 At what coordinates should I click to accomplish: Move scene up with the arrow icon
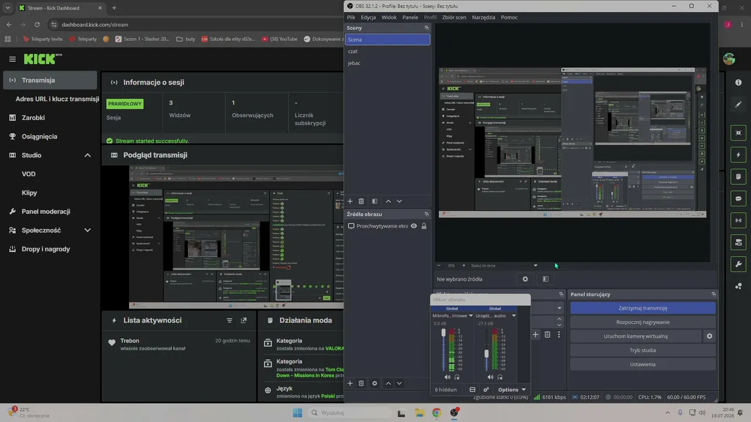pyautogui.click(x=388, y=201)
